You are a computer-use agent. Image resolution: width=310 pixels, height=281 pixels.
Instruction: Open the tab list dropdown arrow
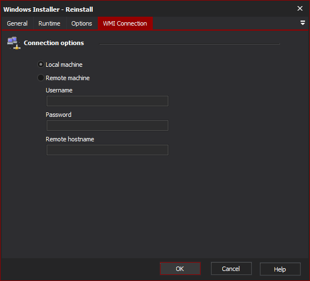302,23
